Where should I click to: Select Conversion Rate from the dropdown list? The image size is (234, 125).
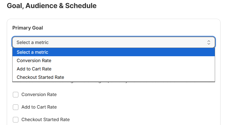tap(34, 60)
